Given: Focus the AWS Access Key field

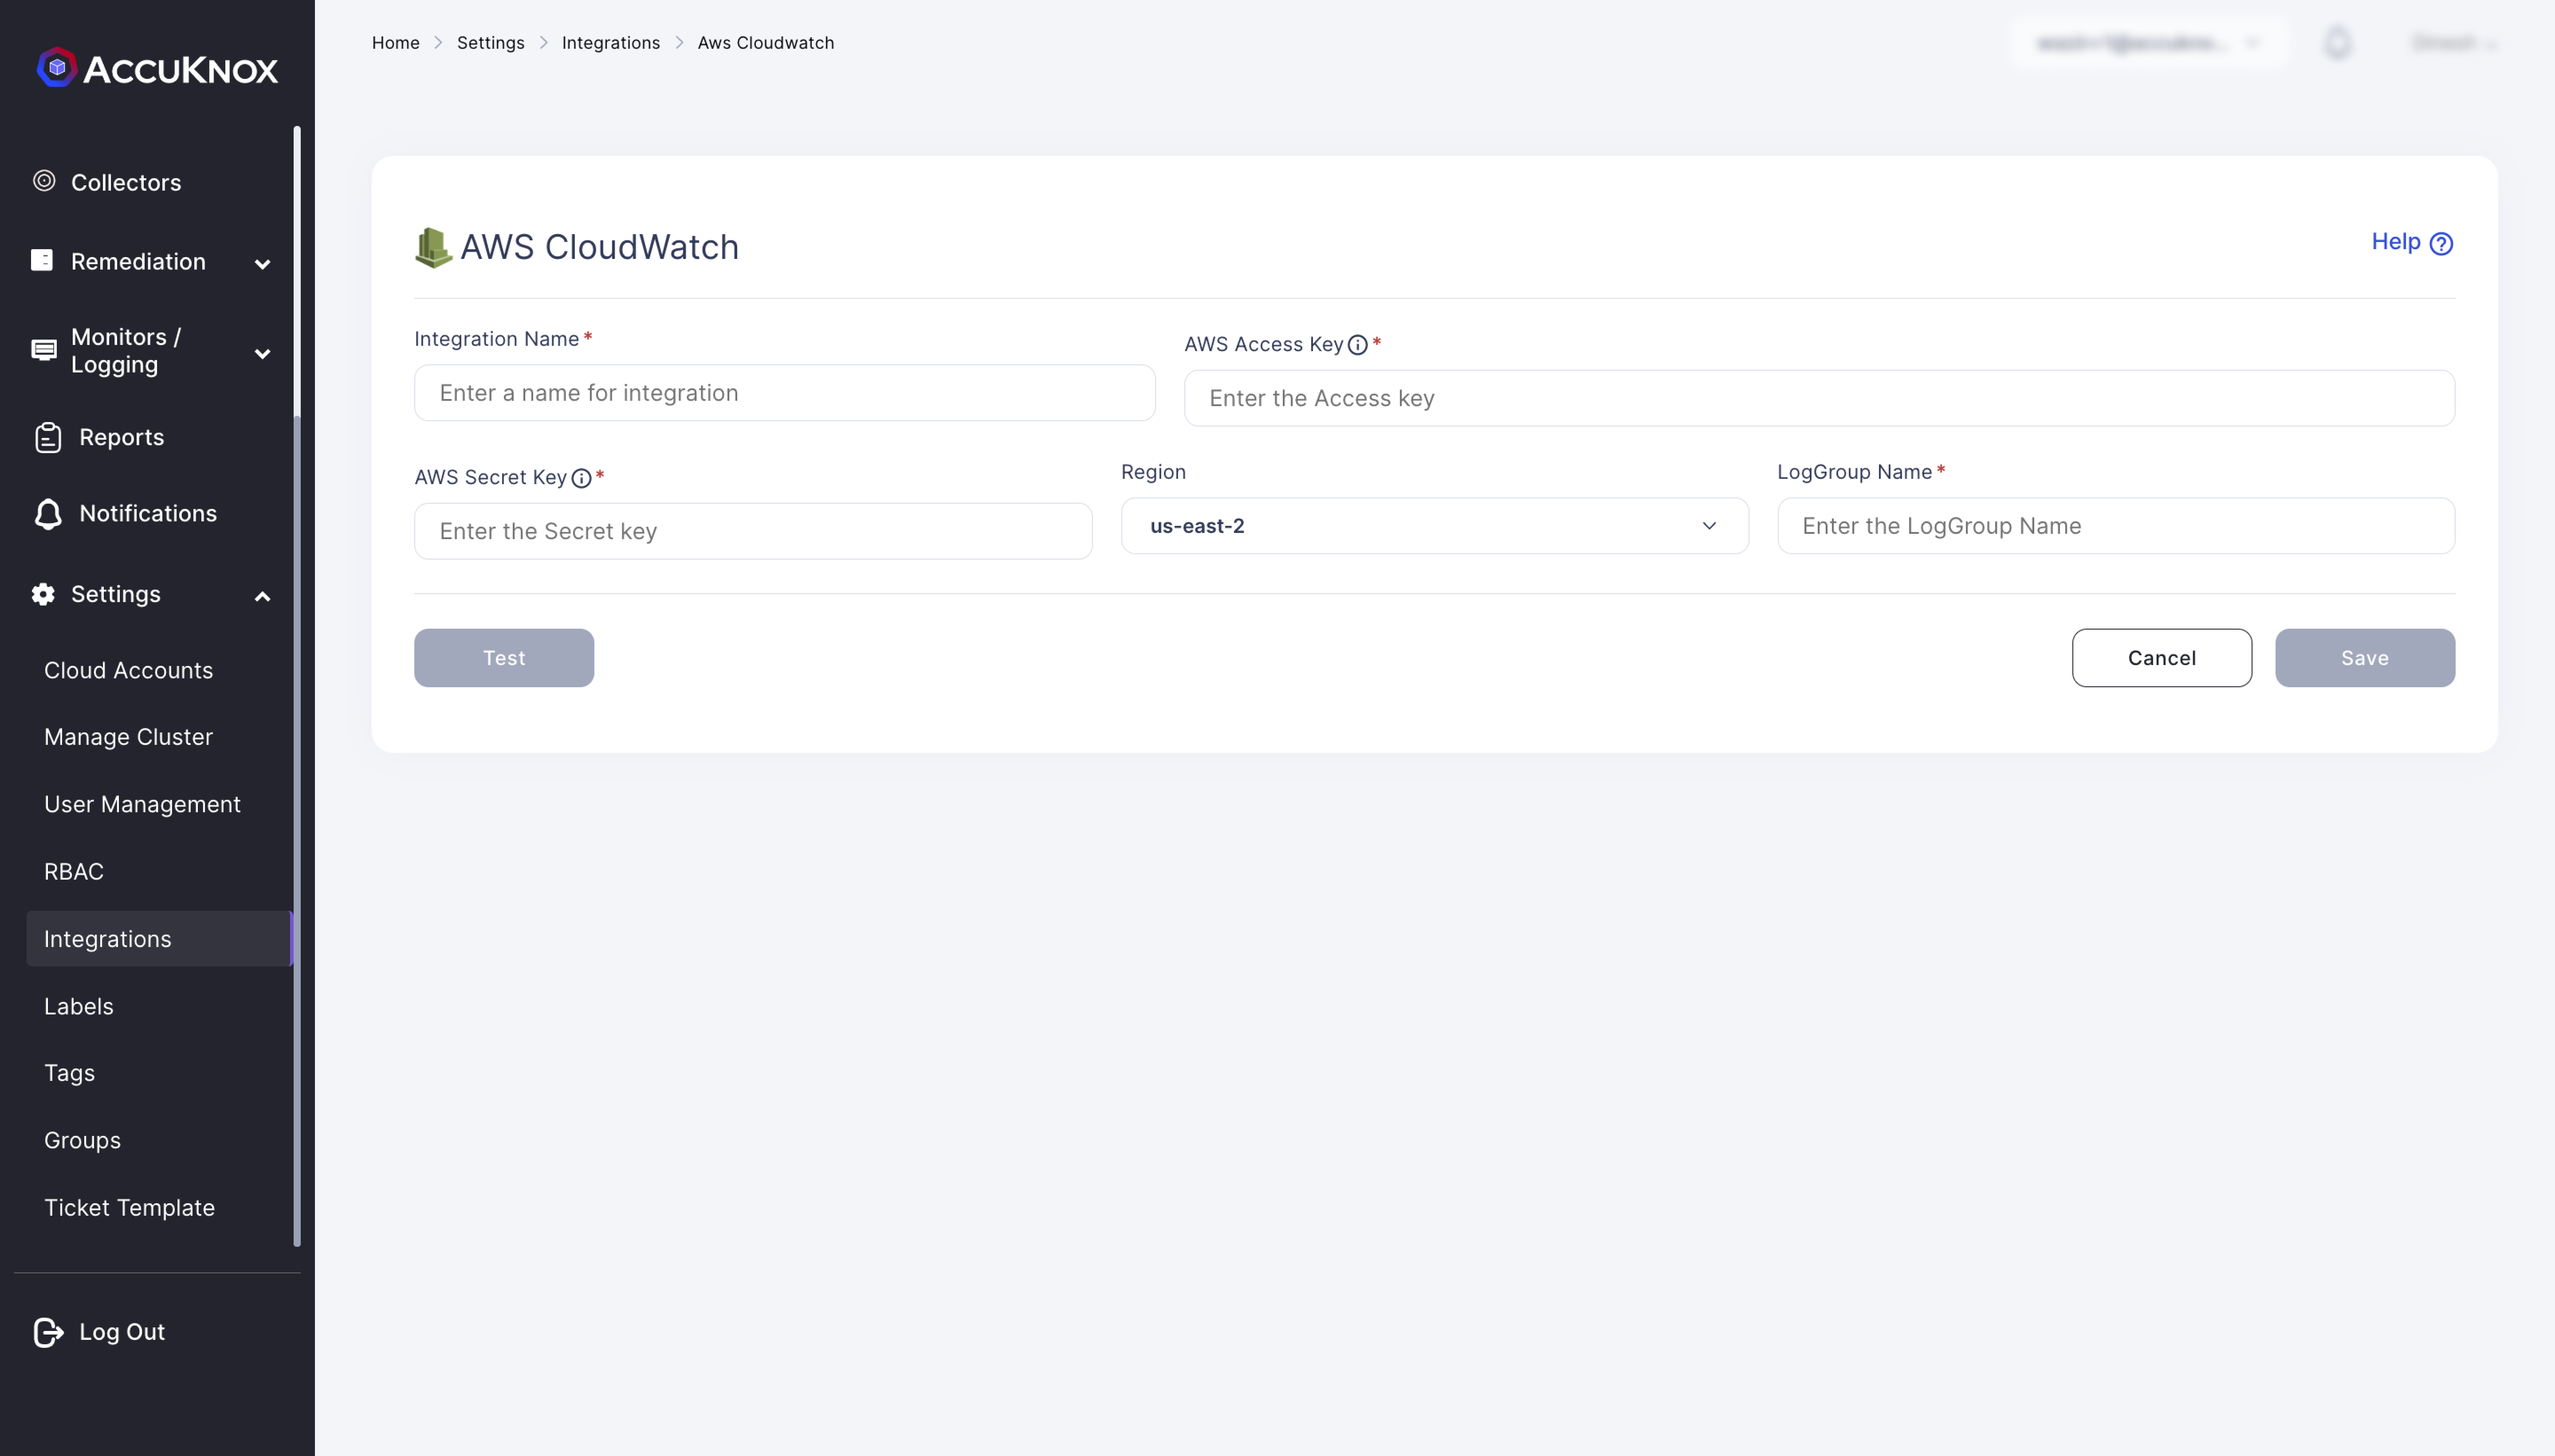Looking at the screenshot, I should click(1819, 398).
